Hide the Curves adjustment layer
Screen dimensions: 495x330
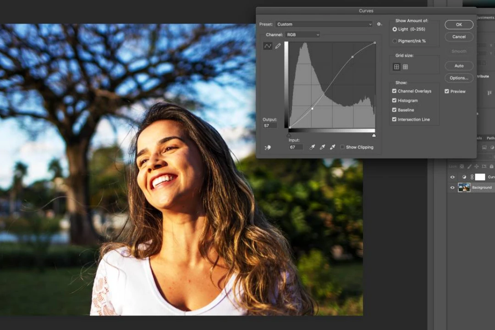click(452, 177)
